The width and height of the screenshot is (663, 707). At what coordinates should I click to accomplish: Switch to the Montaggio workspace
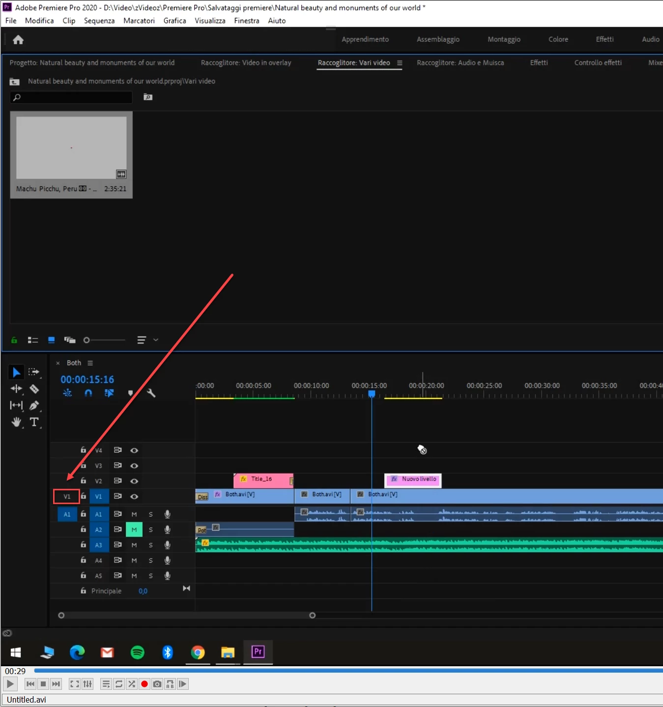[x=504, y=39]
